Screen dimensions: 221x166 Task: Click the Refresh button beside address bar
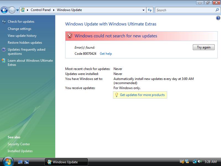pyautogui.click(x=150, y=10)
